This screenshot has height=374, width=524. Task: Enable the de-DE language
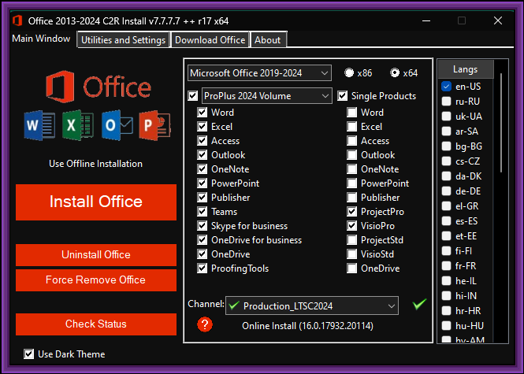tap(447, 191)
